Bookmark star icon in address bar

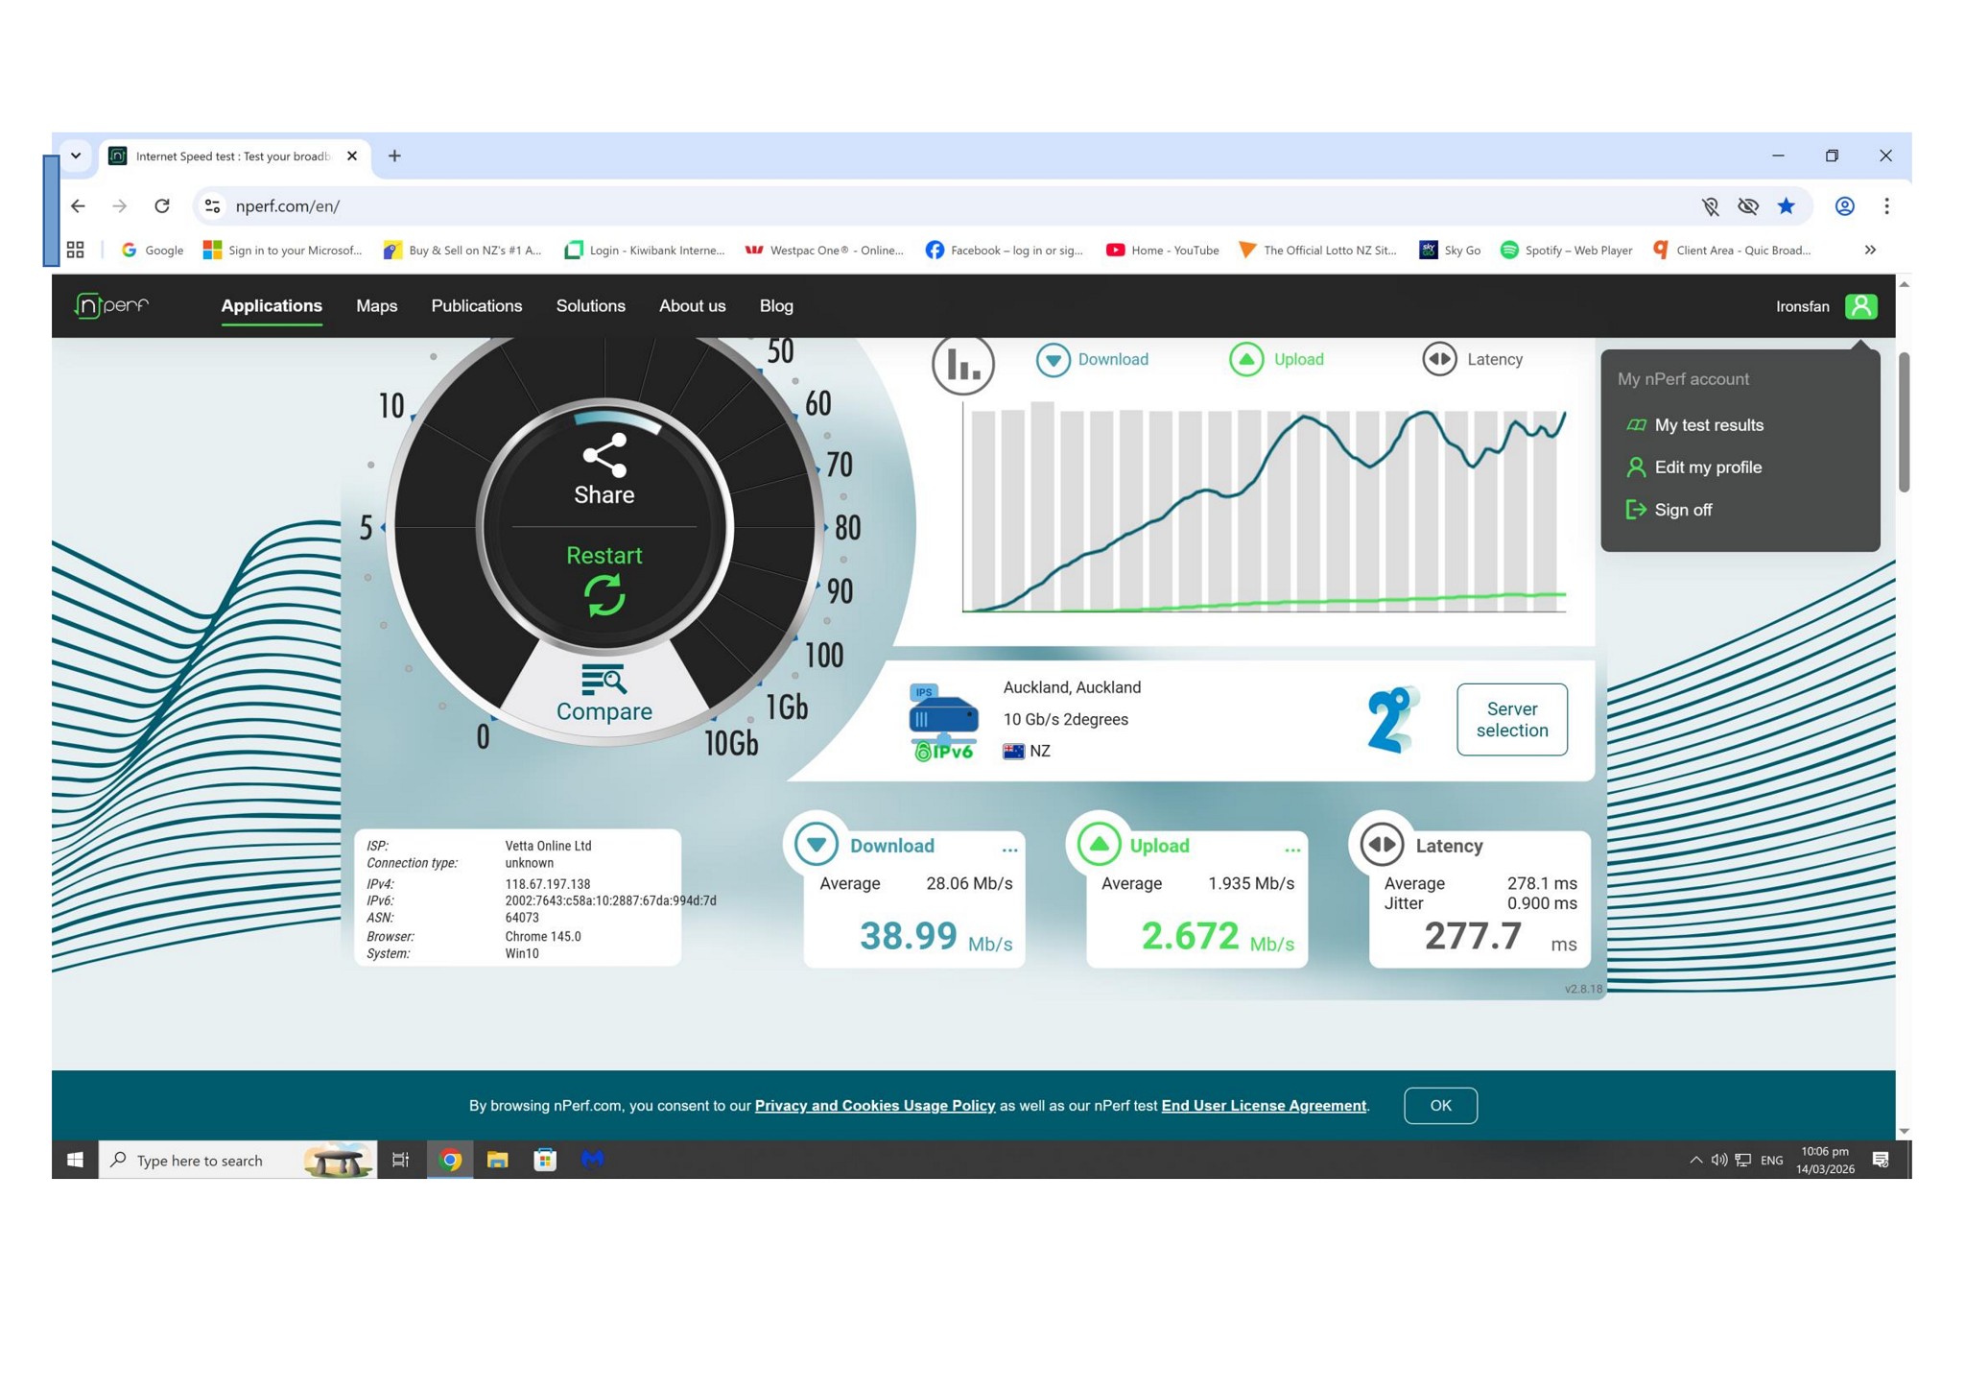[1786, 206]
